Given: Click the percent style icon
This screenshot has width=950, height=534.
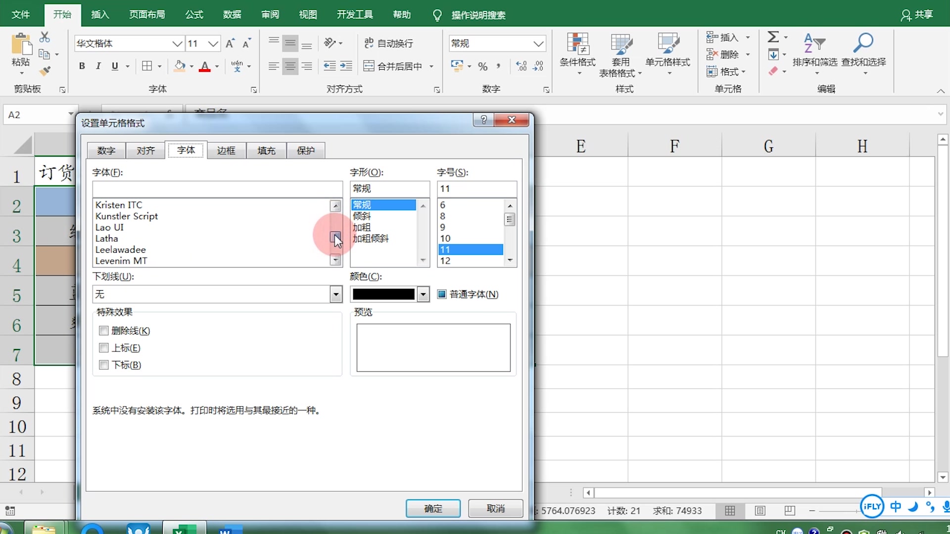Looking at the screenshot, I should [x=483, y=66].
